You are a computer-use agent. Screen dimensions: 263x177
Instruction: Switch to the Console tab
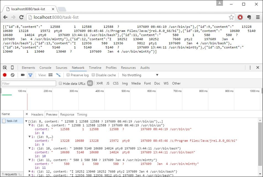(x=45, y=68)
